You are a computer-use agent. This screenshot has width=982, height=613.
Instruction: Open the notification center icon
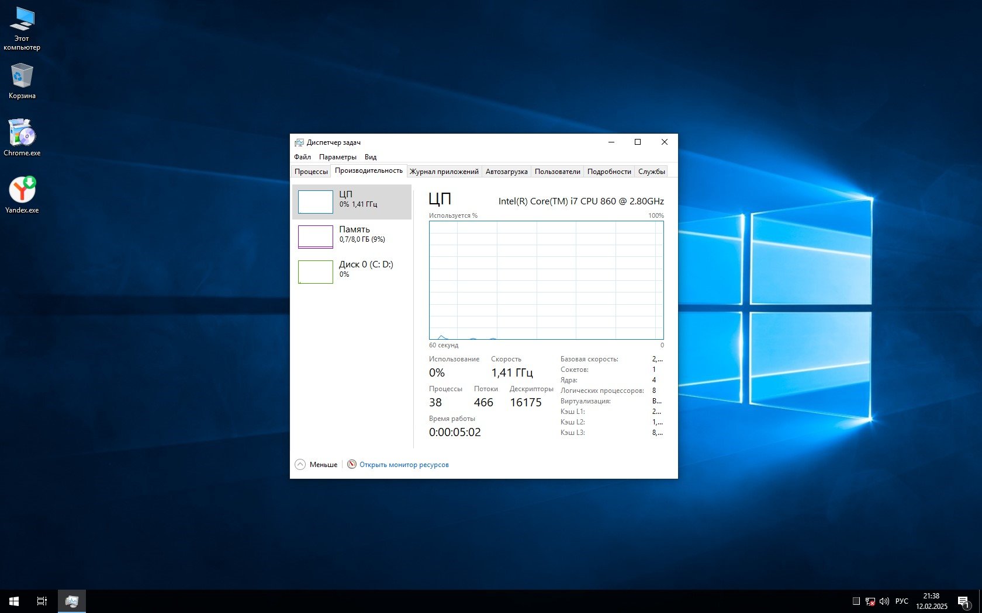[963, 601]
